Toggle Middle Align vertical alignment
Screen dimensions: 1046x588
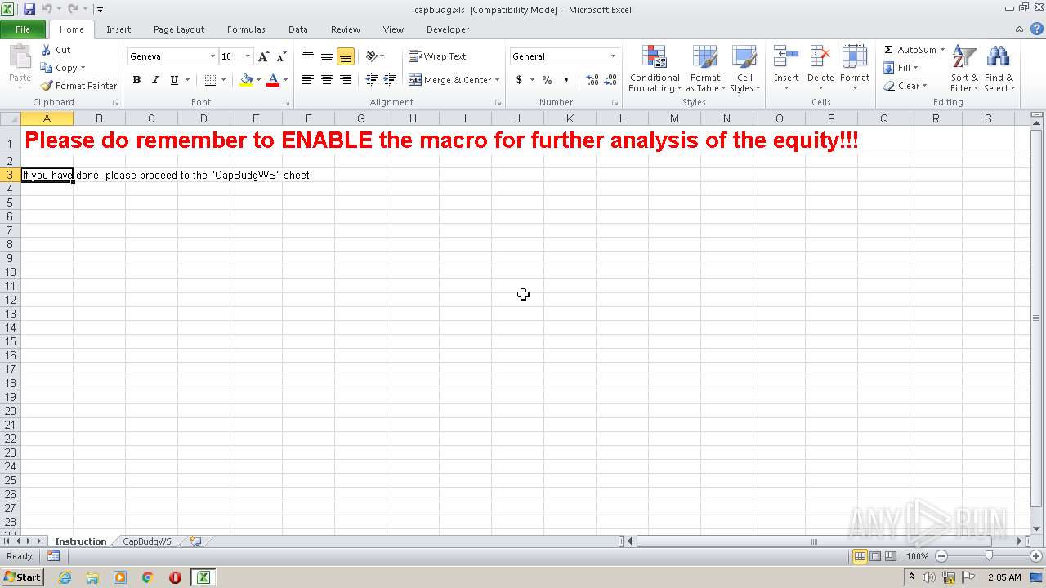pos(327,56)
